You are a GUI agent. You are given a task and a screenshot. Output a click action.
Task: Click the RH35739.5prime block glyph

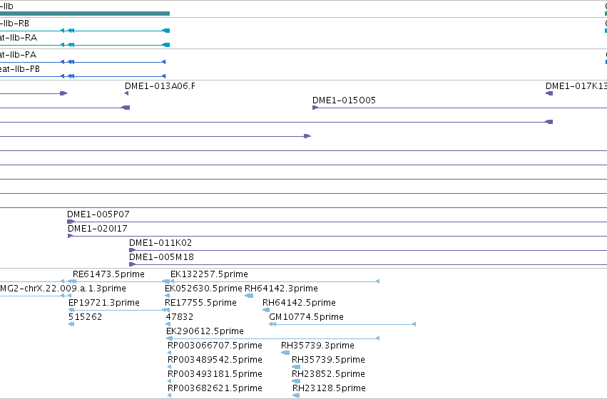click(296, 368)
